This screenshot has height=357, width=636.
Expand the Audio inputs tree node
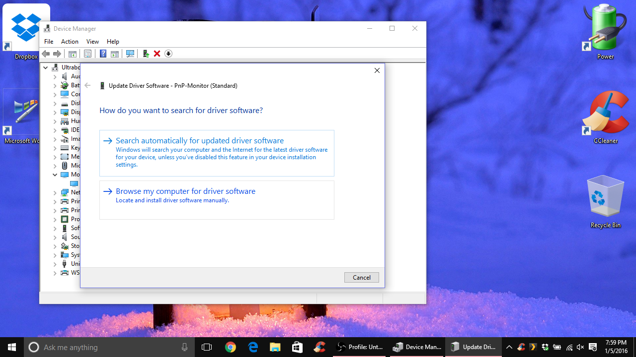tap(55, 76)
